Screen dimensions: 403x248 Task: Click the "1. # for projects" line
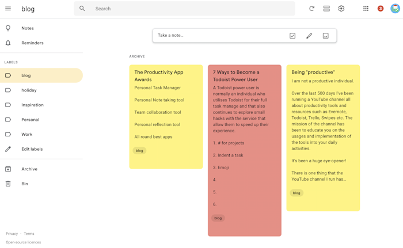(229, 143)
